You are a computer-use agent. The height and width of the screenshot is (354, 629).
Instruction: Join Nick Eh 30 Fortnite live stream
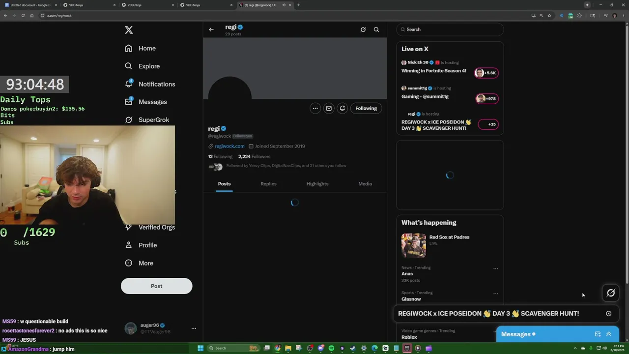[x=434, y=71]
